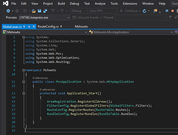Open the dropdown arrow beside New Project icon
The height and width of the screenshot is (135, 178).
pyautogui.click(x=29, y=11)
